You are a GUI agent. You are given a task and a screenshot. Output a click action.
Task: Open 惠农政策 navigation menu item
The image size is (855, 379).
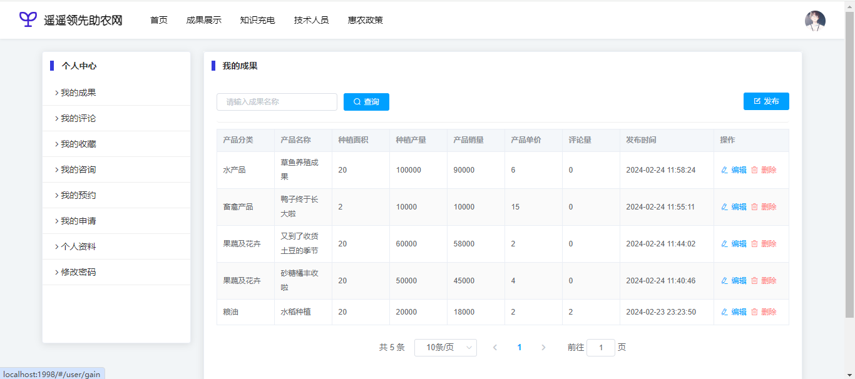point(366,20)
